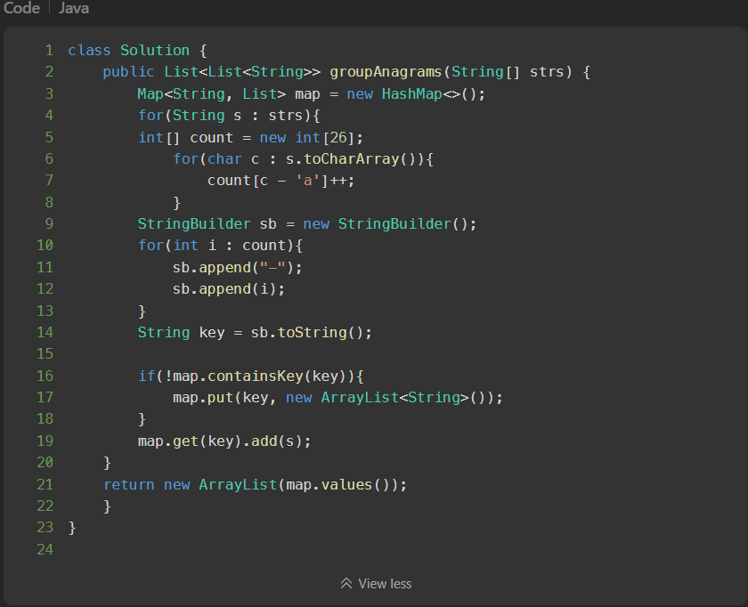Screen dimensions: 748x607
Task: Click 'map.put(key, new ArrayList<String>());' line
Action: click(x=337, y=398)
